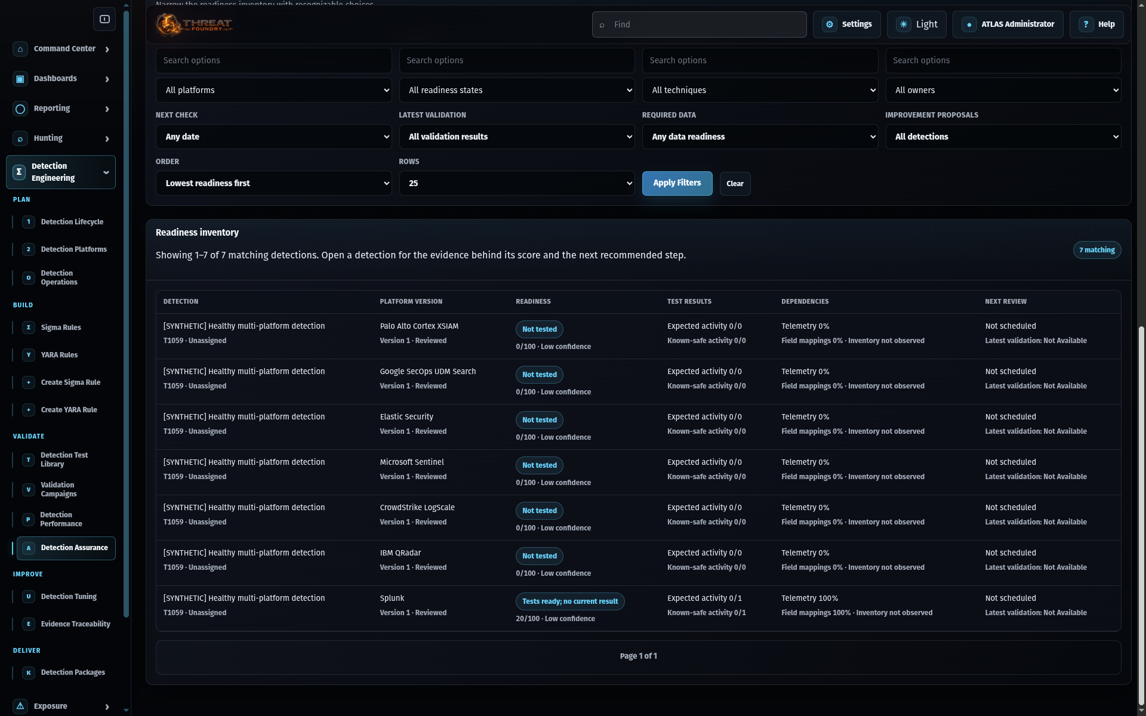Click the Find search field
This screenshot has width=1146, height=716.
click(x=699, y=24)
